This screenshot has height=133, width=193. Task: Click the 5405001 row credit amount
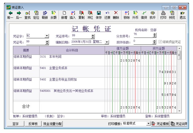(x=169, y=95)
